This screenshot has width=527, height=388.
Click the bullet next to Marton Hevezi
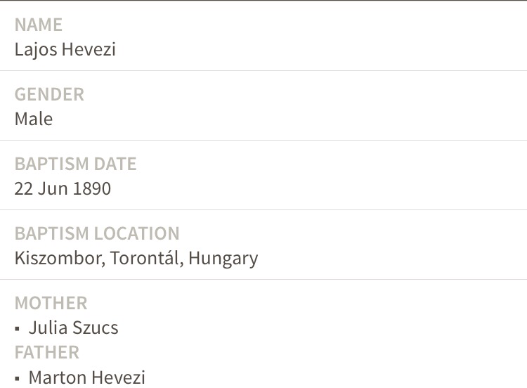[x=18, y=378]
